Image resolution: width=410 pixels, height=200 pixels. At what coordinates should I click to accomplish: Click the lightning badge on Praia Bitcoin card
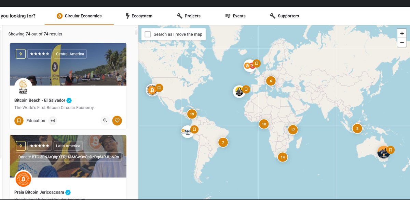(21, 146)
